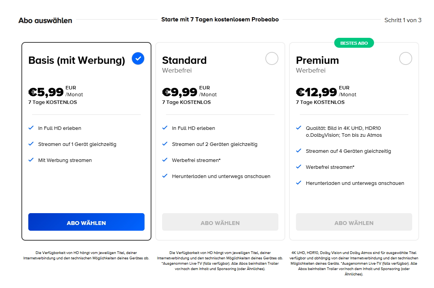This screenshot has width=434, height=288.
Task: Click the Standard plan €9,99 price
Action: (x=180, y=92)
